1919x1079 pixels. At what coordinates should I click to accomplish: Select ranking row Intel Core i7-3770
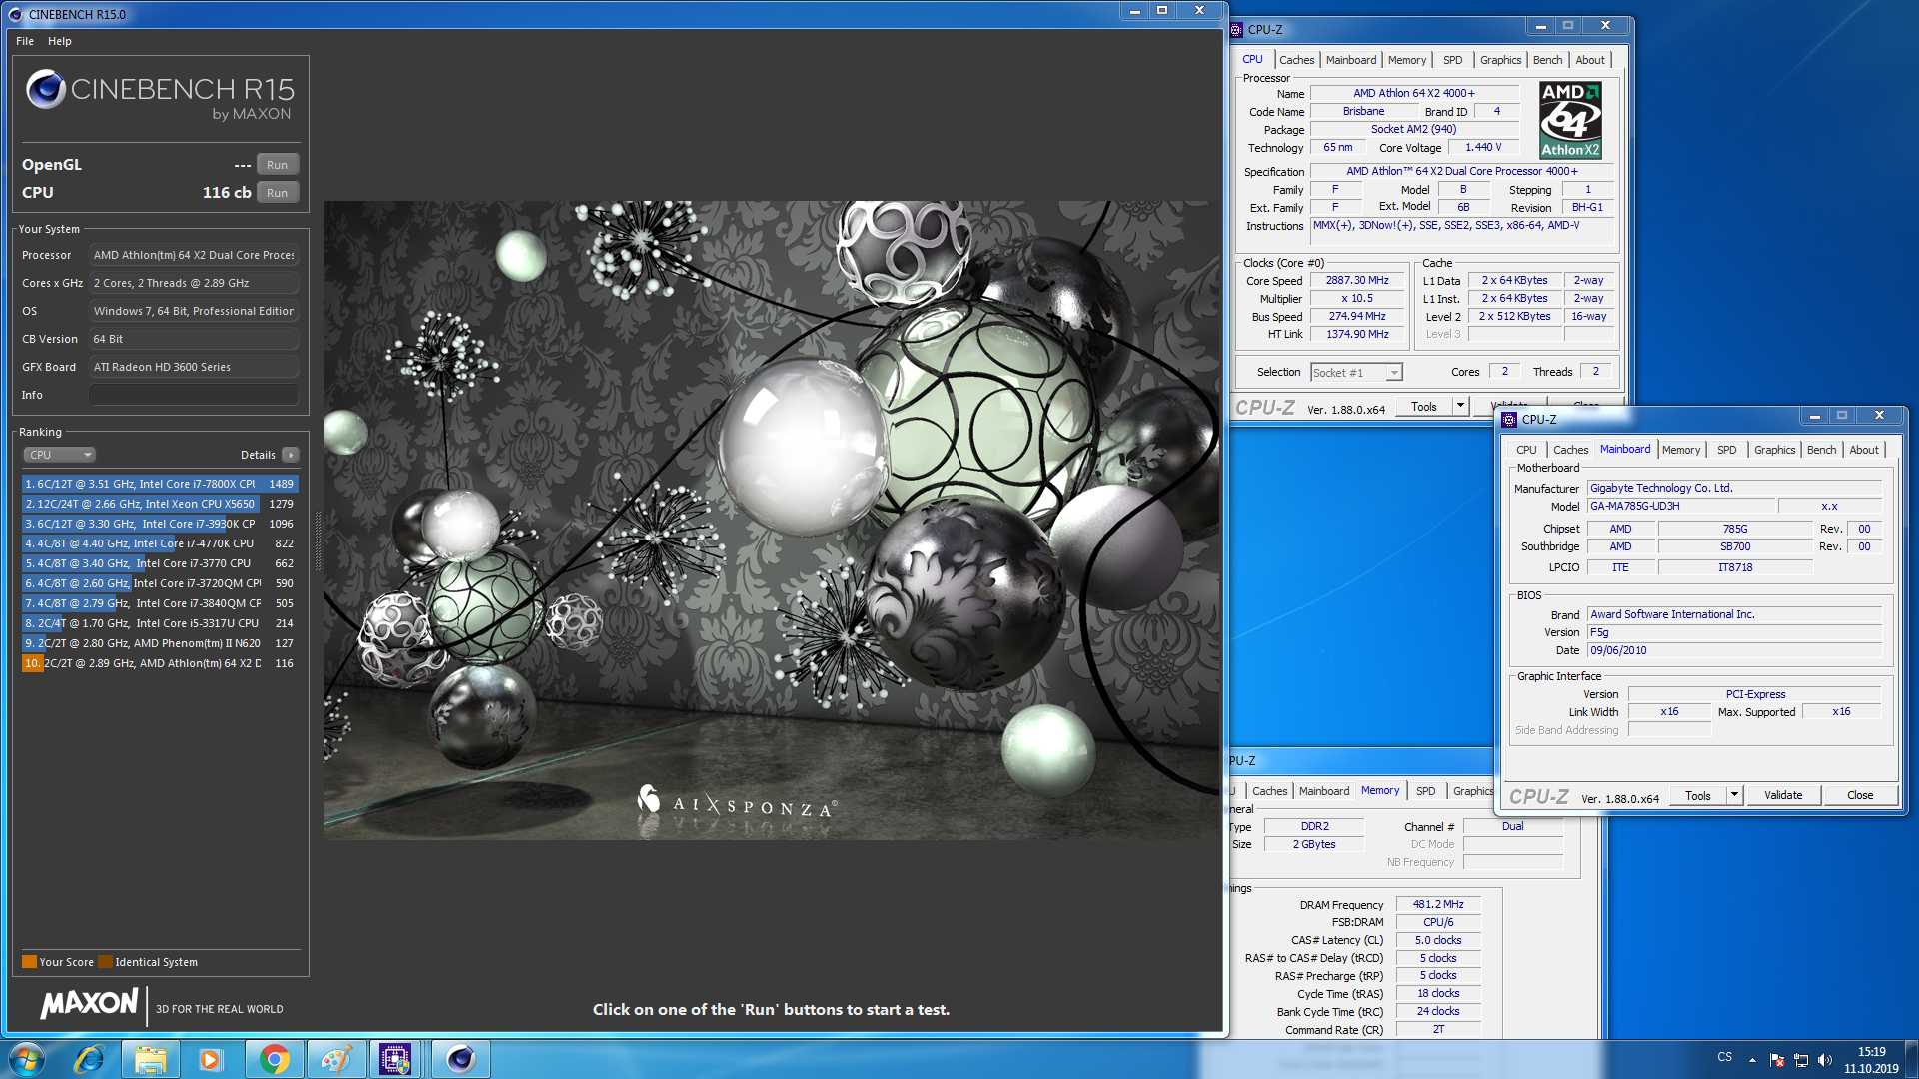pos(160,563)
